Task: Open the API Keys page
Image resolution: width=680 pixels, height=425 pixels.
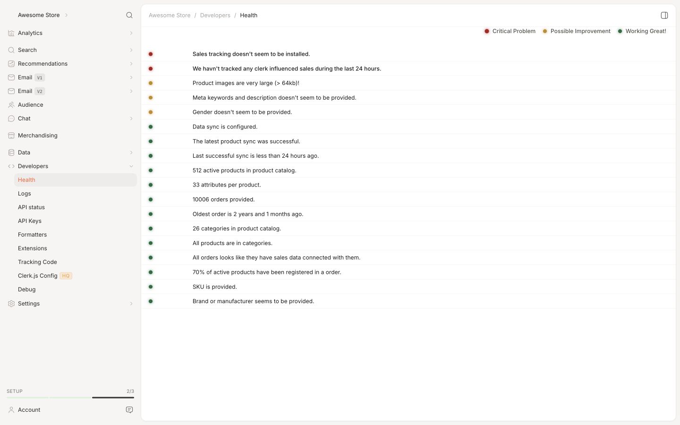Action: 76,221
